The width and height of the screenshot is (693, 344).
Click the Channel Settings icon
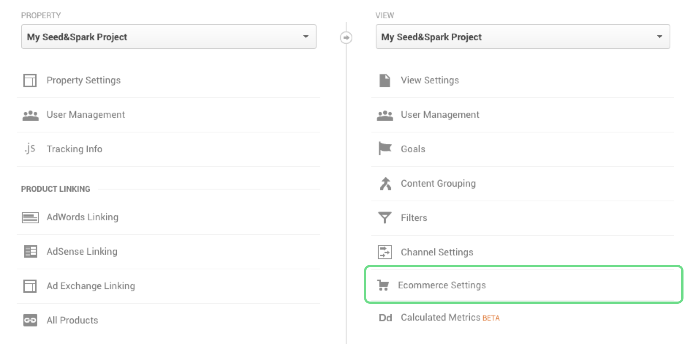tap(385, 252)
